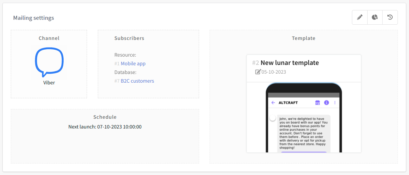Click the Template section header
Image resolution: width=409 pixels, height=175 pixels.
304,38
